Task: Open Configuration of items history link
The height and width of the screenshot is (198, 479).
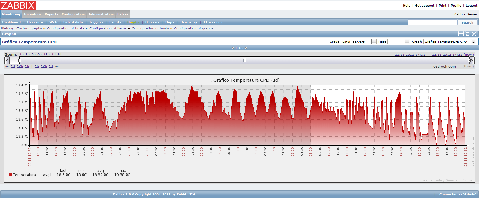Action: (x=108, y=28)
